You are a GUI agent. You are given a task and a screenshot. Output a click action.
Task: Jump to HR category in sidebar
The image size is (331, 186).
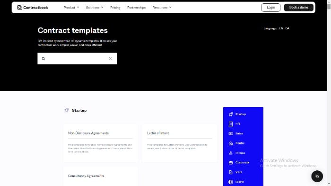238,124
